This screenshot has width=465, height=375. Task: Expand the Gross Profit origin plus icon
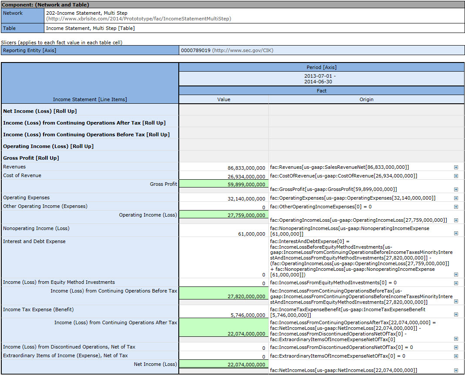coord(456,189)
